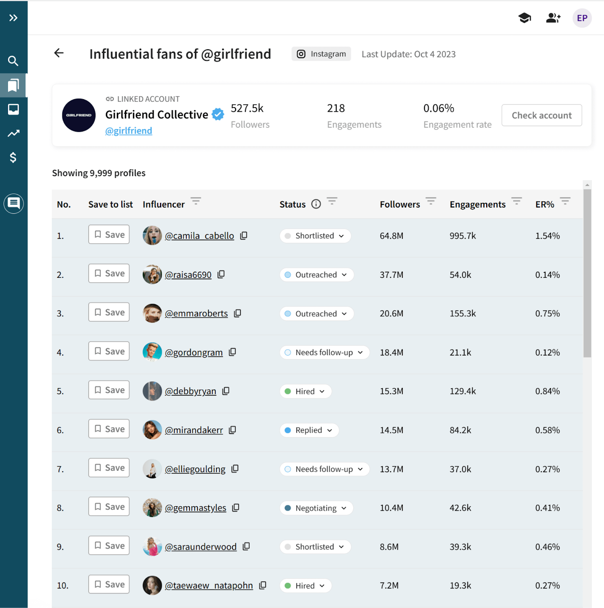Save @gemmastyles to a list

click(x=109, y=507)
